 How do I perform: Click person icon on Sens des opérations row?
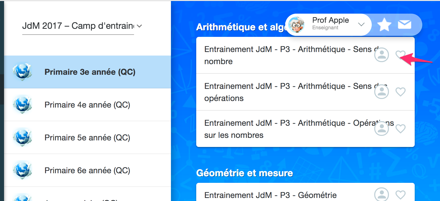click(x=381, y=92)
